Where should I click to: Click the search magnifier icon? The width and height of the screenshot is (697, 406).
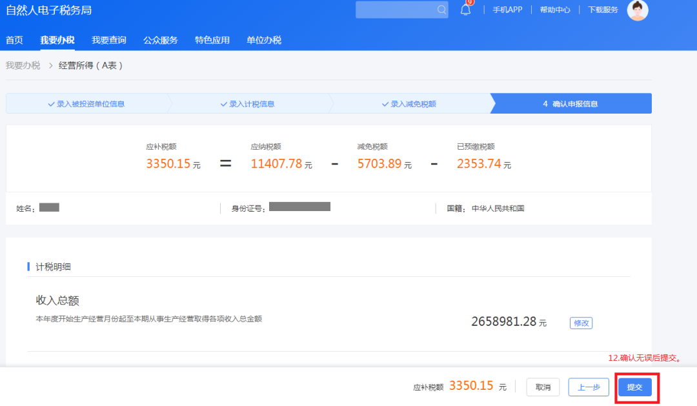(x=441, y=10)
